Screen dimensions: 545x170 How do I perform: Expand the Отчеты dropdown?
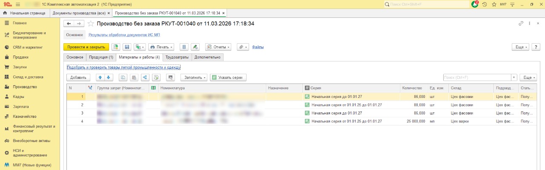(218, 47)
